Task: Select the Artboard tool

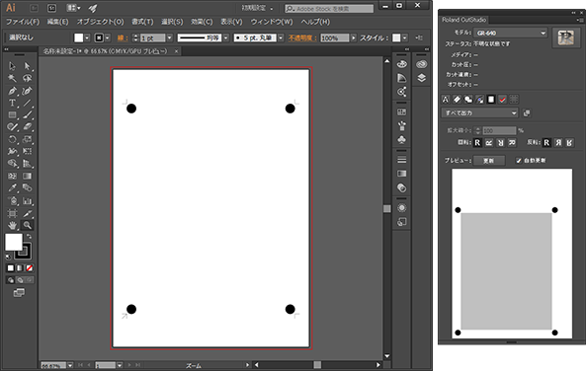Action: [12, 213]
